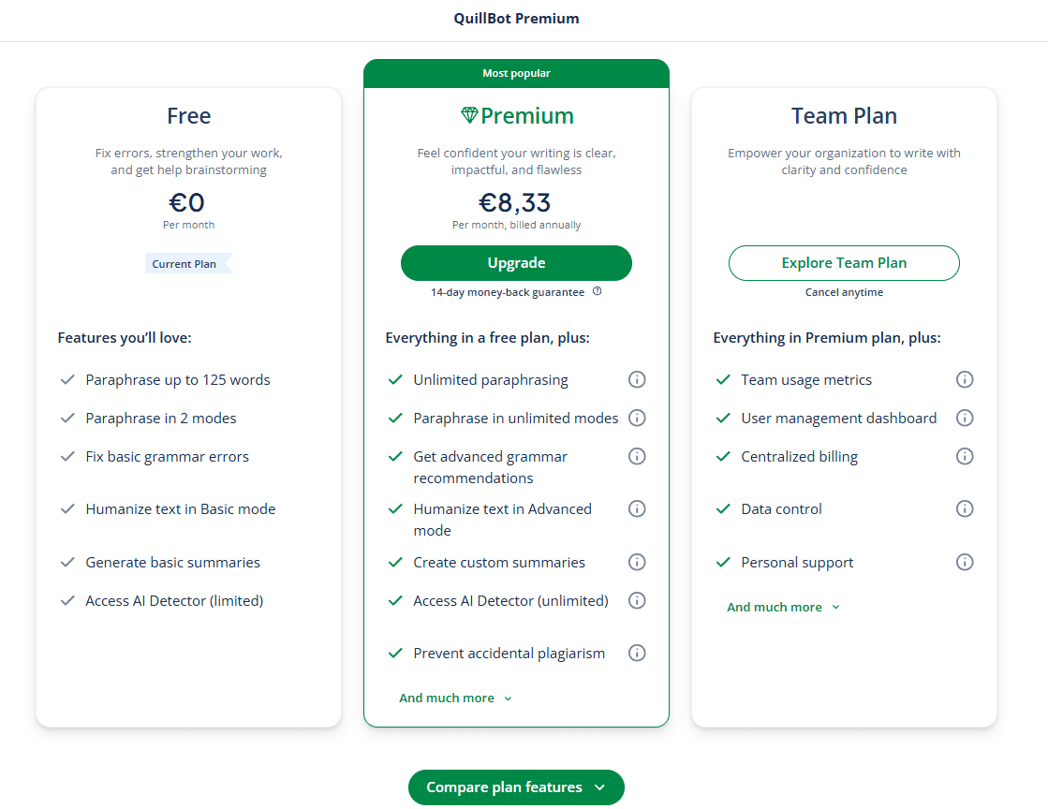Click info icon for Create custom summaries
Viewport: 1048px width, 809px height.
pyautogui.click(x=637, y=562)
